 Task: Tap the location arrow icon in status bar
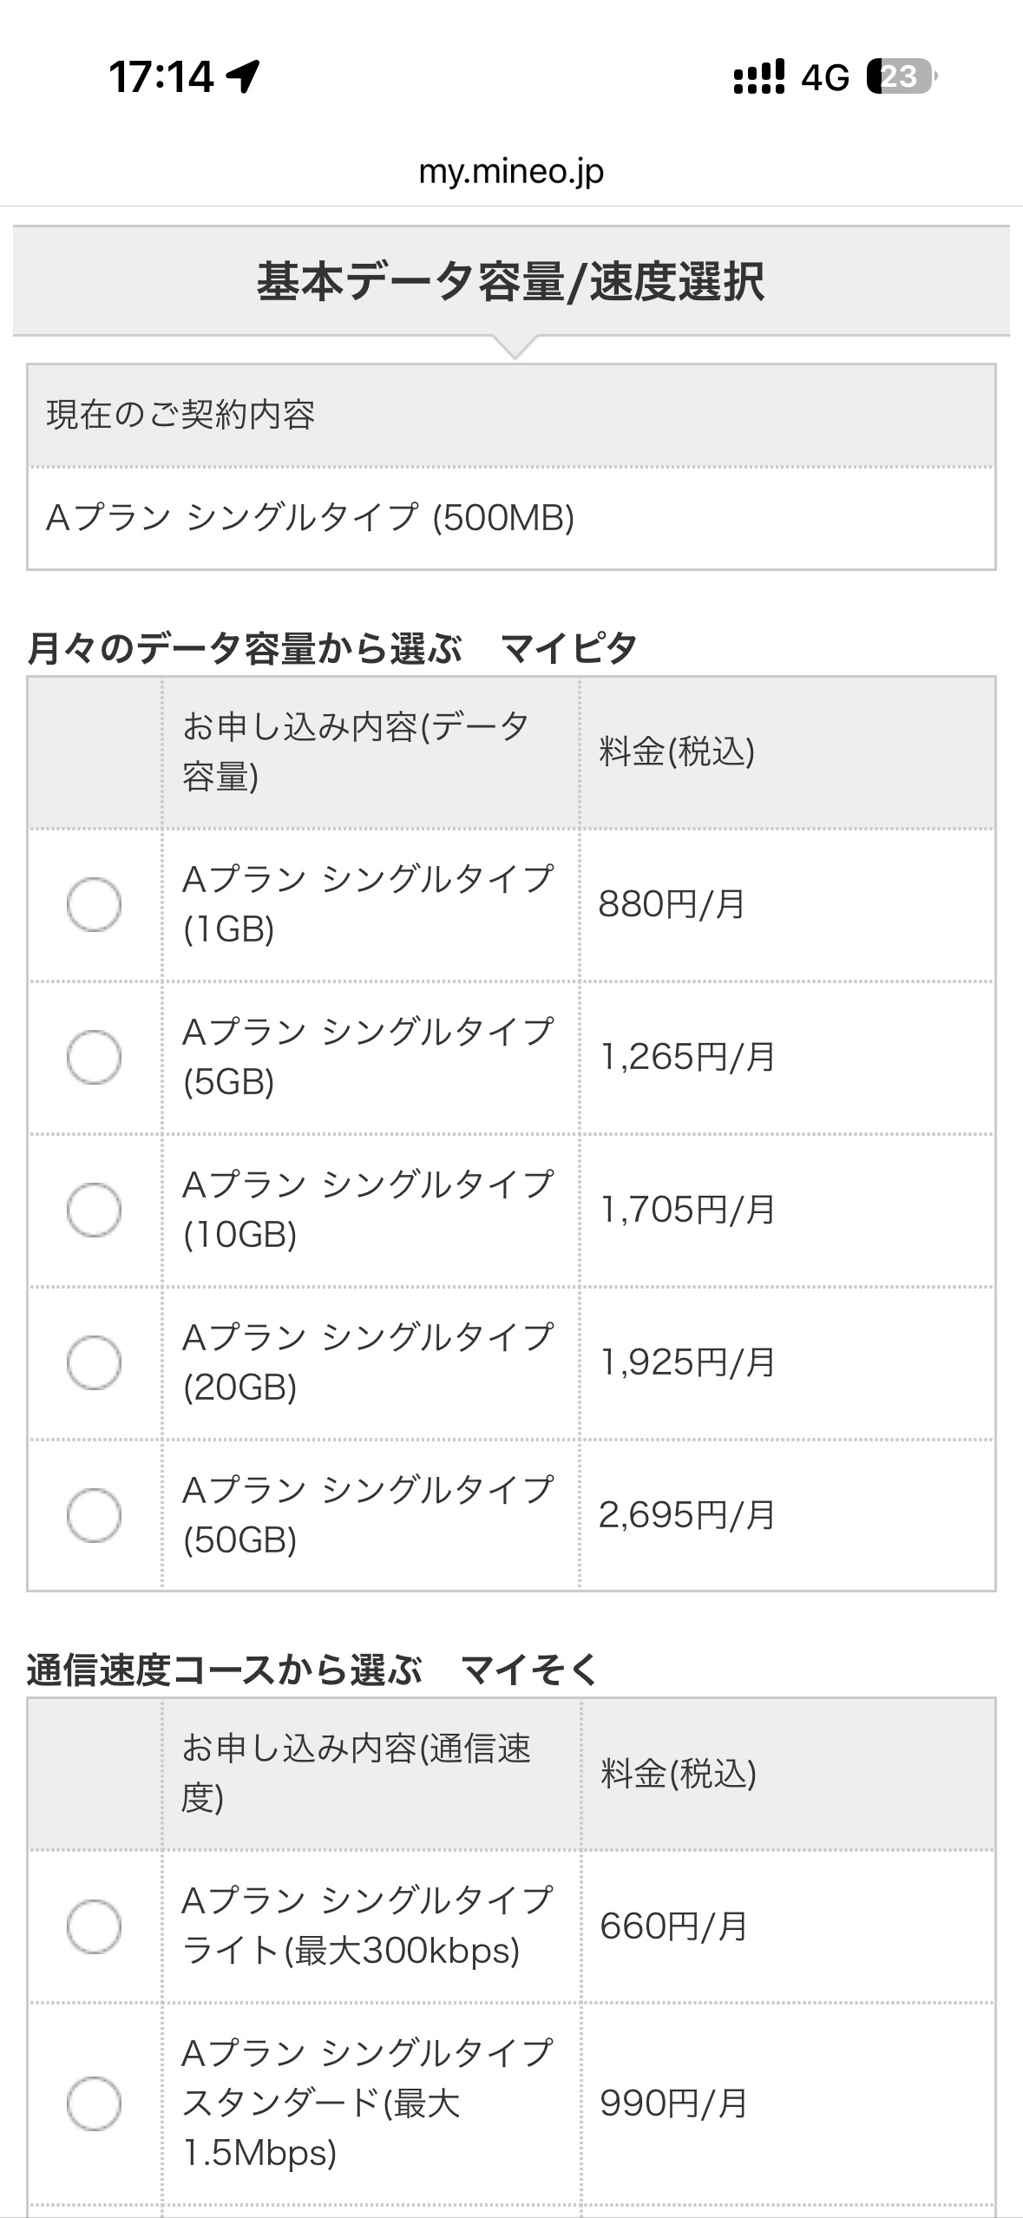pyautogui.click(x=243, y=76)
